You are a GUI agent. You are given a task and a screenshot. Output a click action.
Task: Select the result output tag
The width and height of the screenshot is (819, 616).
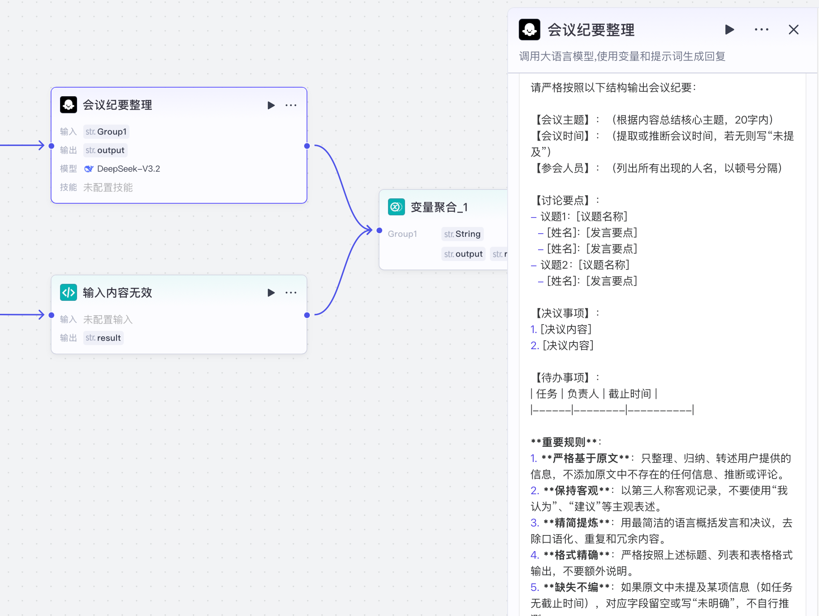tap(103, 338)
